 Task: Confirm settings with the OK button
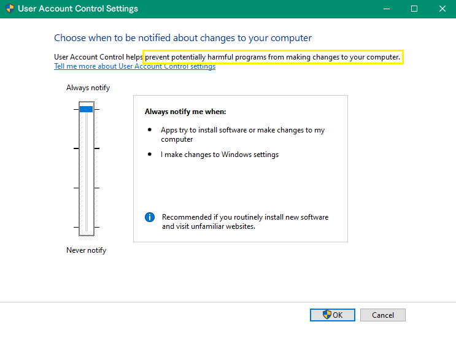pyautogui.click(x=333, y=315)
